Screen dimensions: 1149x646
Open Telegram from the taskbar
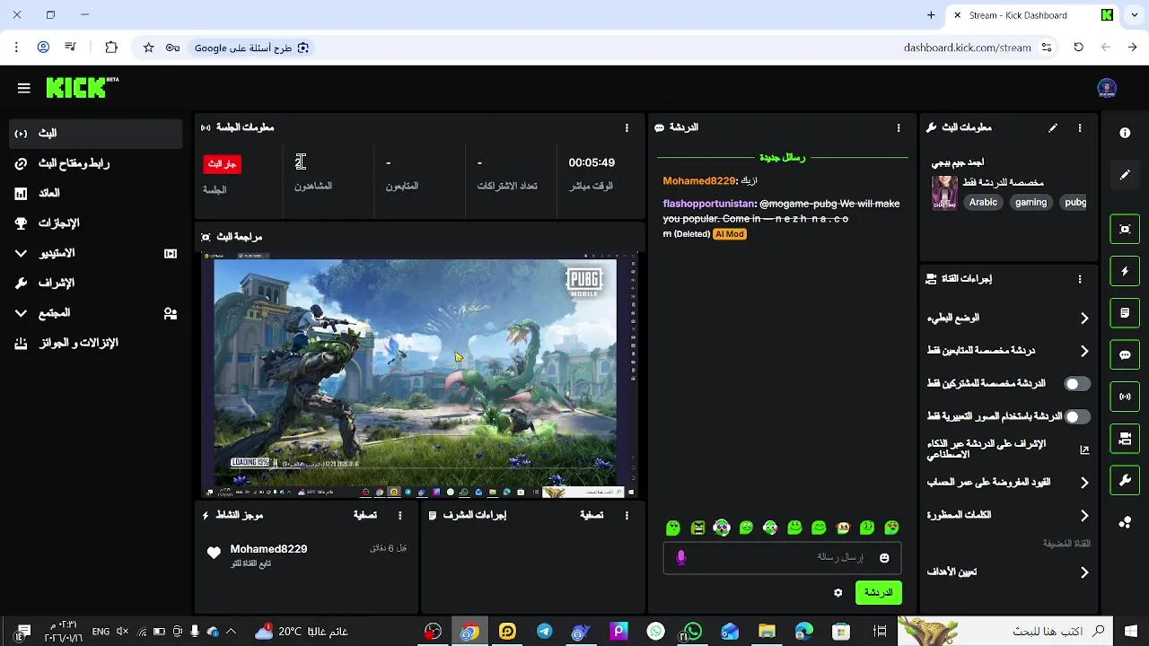pyautogui.click(x=545, y=632)
